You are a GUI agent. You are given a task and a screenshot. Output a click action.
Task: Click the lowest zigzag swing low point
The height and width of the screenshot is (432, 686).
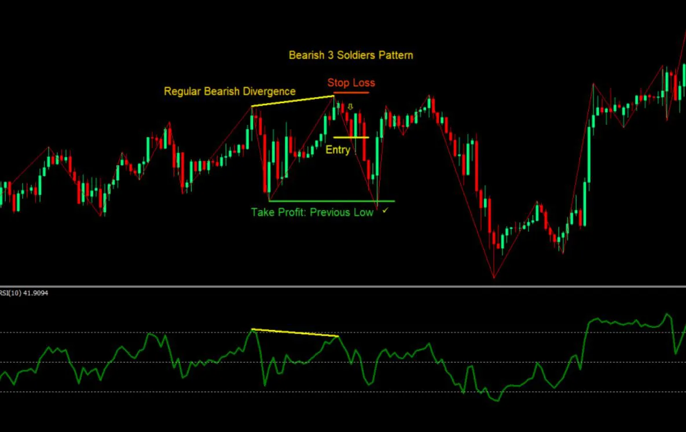click(x=494, y=278)
